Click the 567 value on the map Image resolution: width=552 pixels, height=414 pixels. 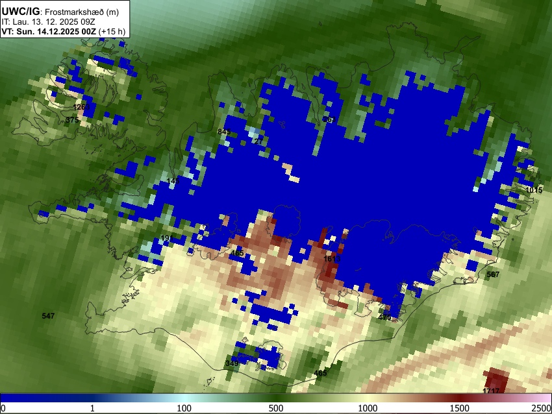[492, 274]
